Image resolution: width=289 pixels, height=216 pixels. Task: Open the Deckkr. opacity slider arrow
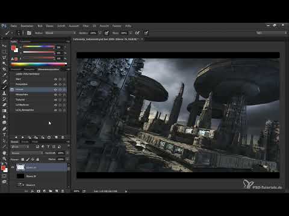[x=100, y=33]
